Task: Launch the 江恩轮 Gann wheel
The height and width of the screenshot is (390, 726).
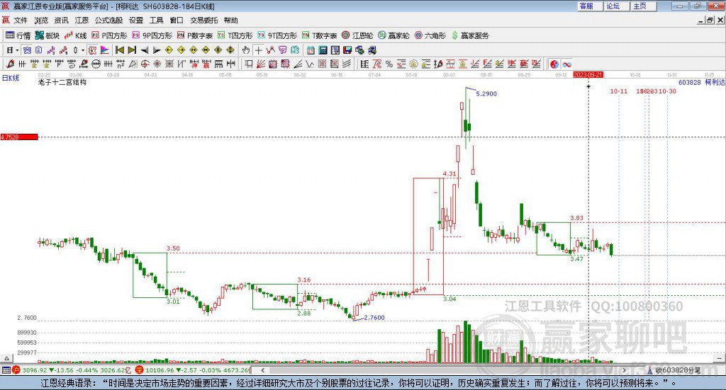Action: click(x=357, y=35)
